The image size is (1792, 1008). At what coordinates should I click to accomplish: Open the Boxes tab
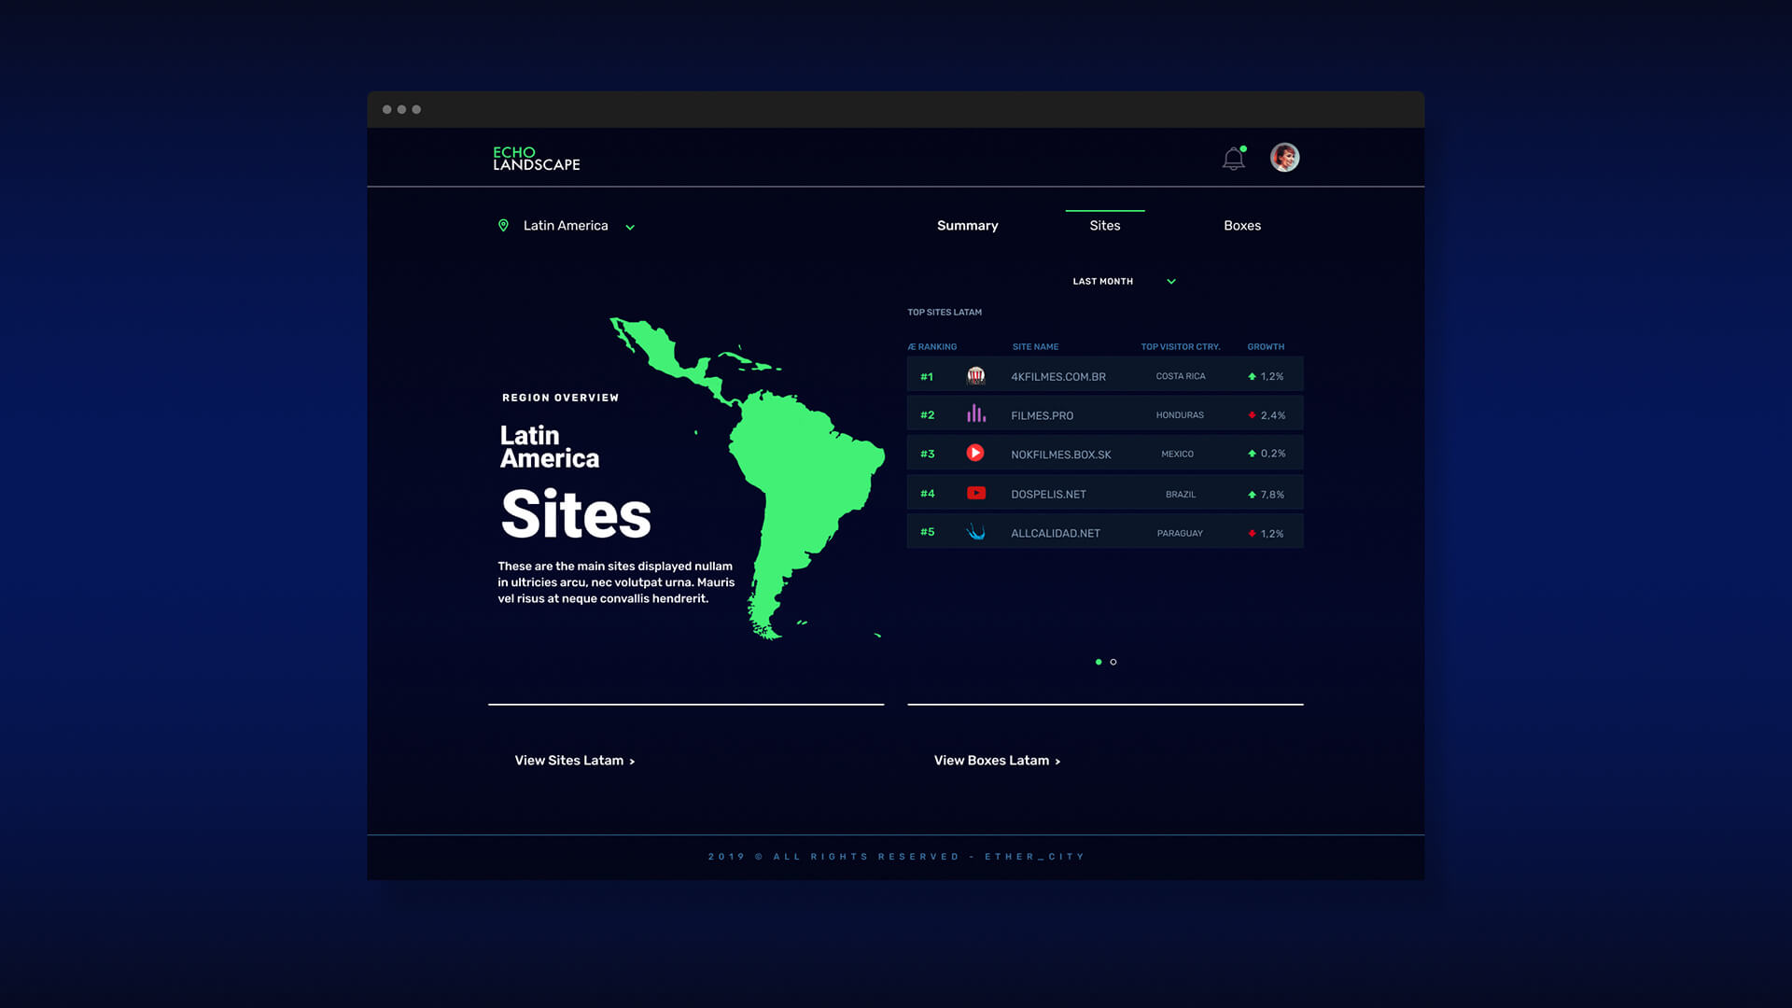1241,226
